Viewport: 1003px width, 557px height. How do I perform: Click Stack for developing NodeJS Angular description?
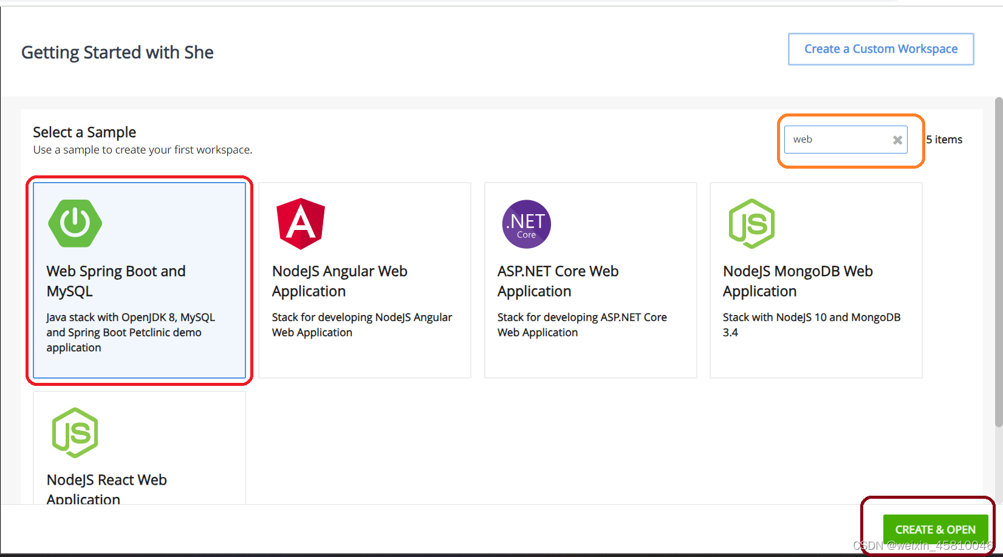coord(362,325)
